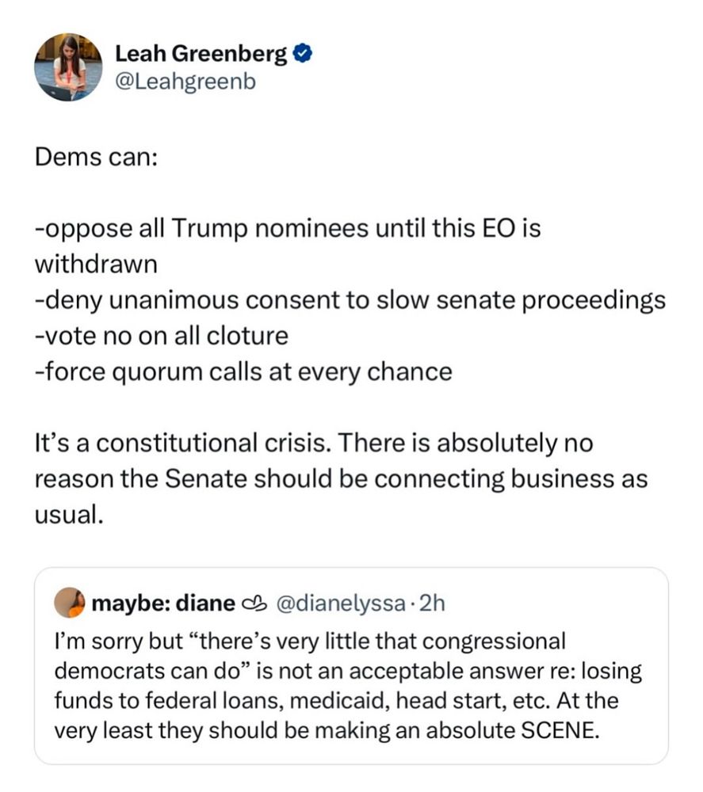Open Leah Greenberg's profile picture
This screenshot has height=792, width=703.
68,67
